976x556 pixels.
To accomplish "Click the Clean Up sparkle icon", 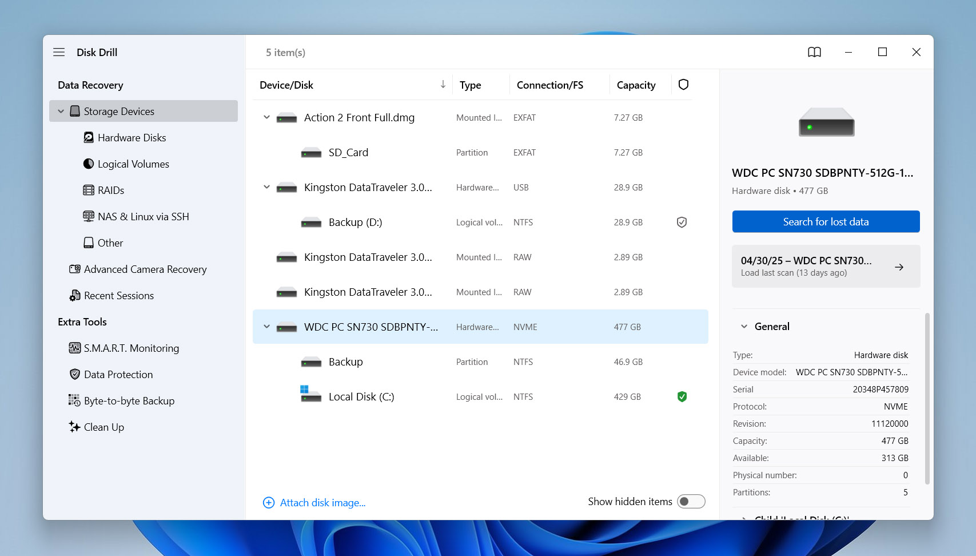I will pyautogui.click(x=75, y=427).
